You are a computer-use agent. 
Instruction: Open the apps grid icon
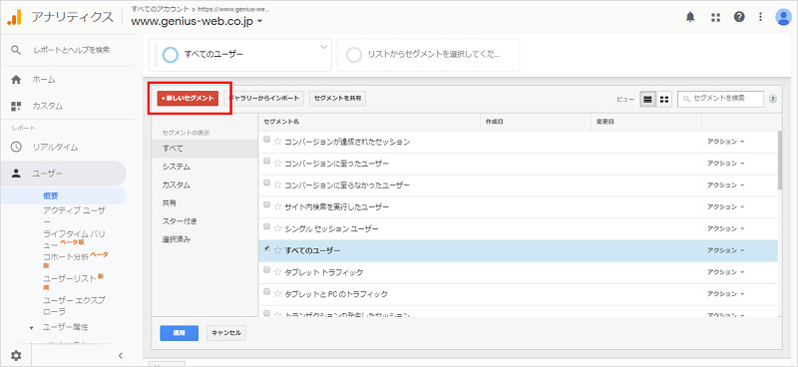point(715,17)
